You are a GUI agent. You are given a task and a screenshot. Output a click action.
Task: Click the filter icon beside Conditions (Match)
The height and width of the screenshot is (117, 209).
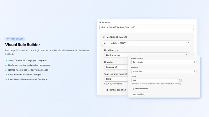tap(104, 37)
